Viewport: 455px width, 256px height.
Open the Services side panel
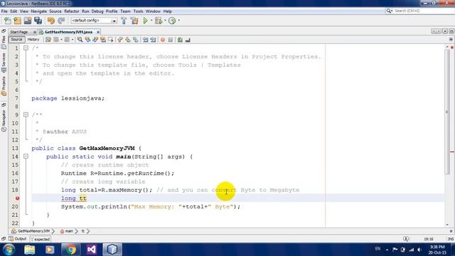coord(4,63)
